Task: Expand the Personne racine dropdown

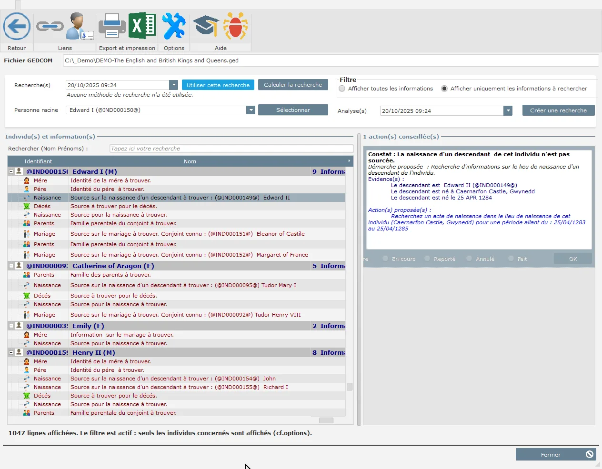Action: (x=251, y=110)
